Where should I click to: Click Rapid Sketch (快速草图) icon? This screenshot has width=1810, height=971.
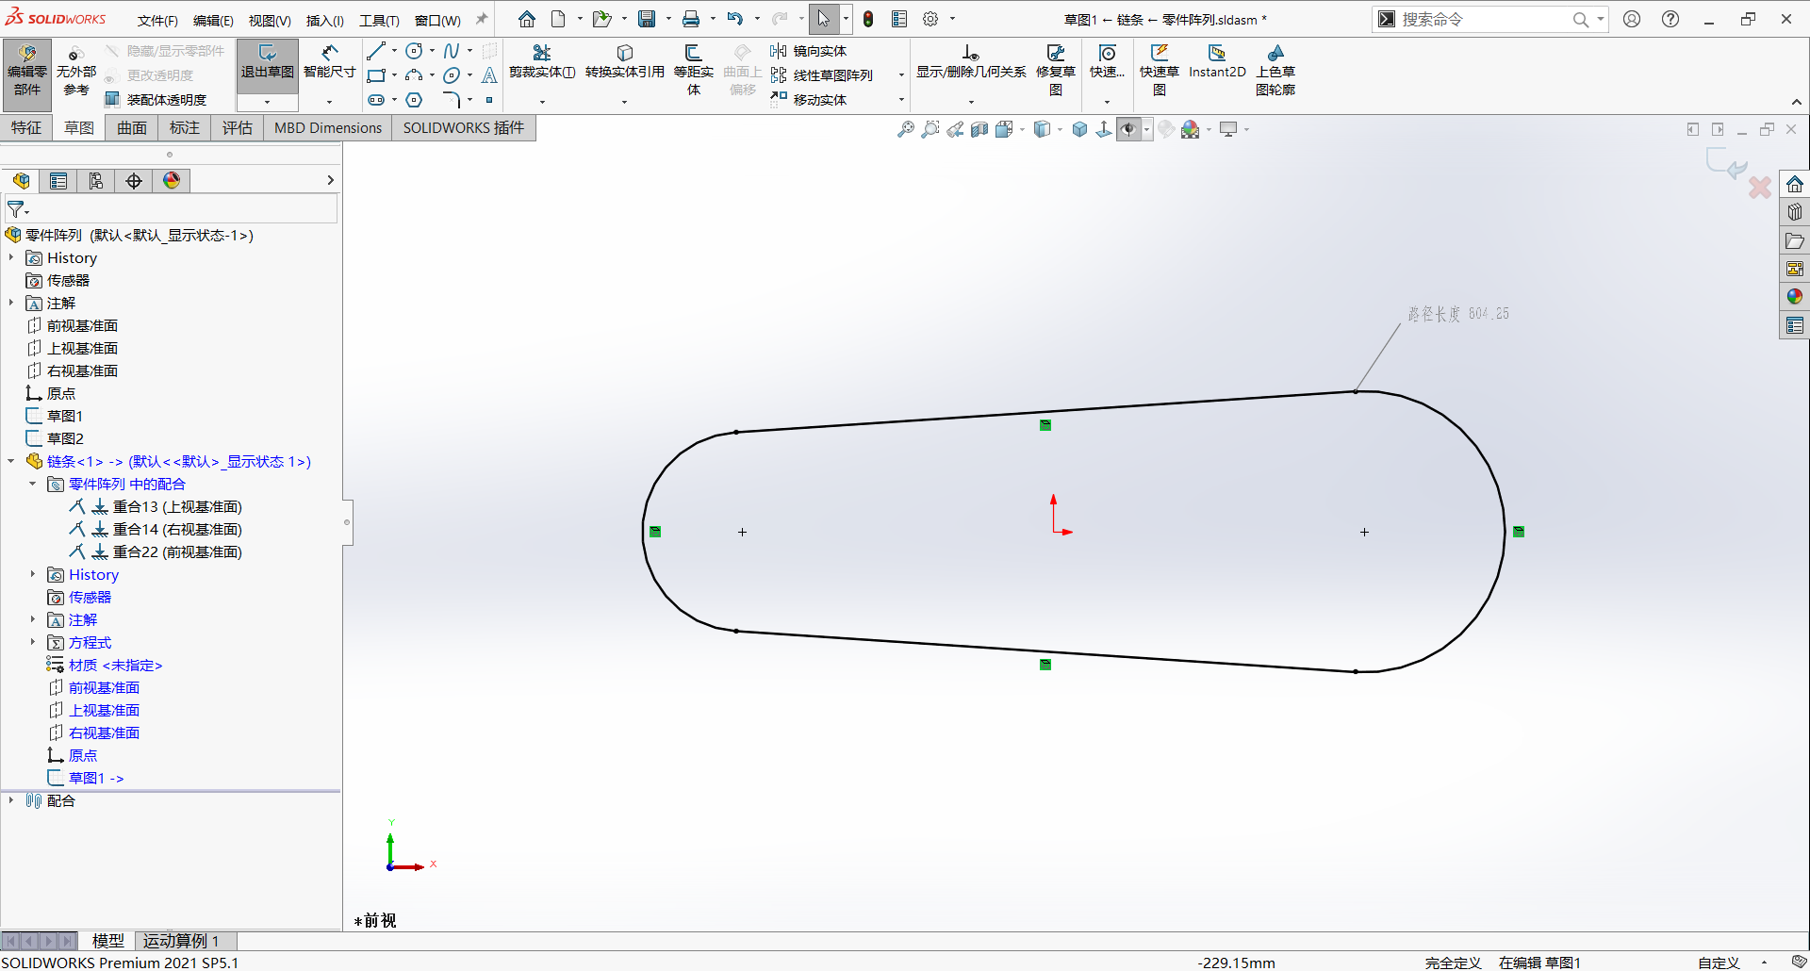[x=1160, y=71]
